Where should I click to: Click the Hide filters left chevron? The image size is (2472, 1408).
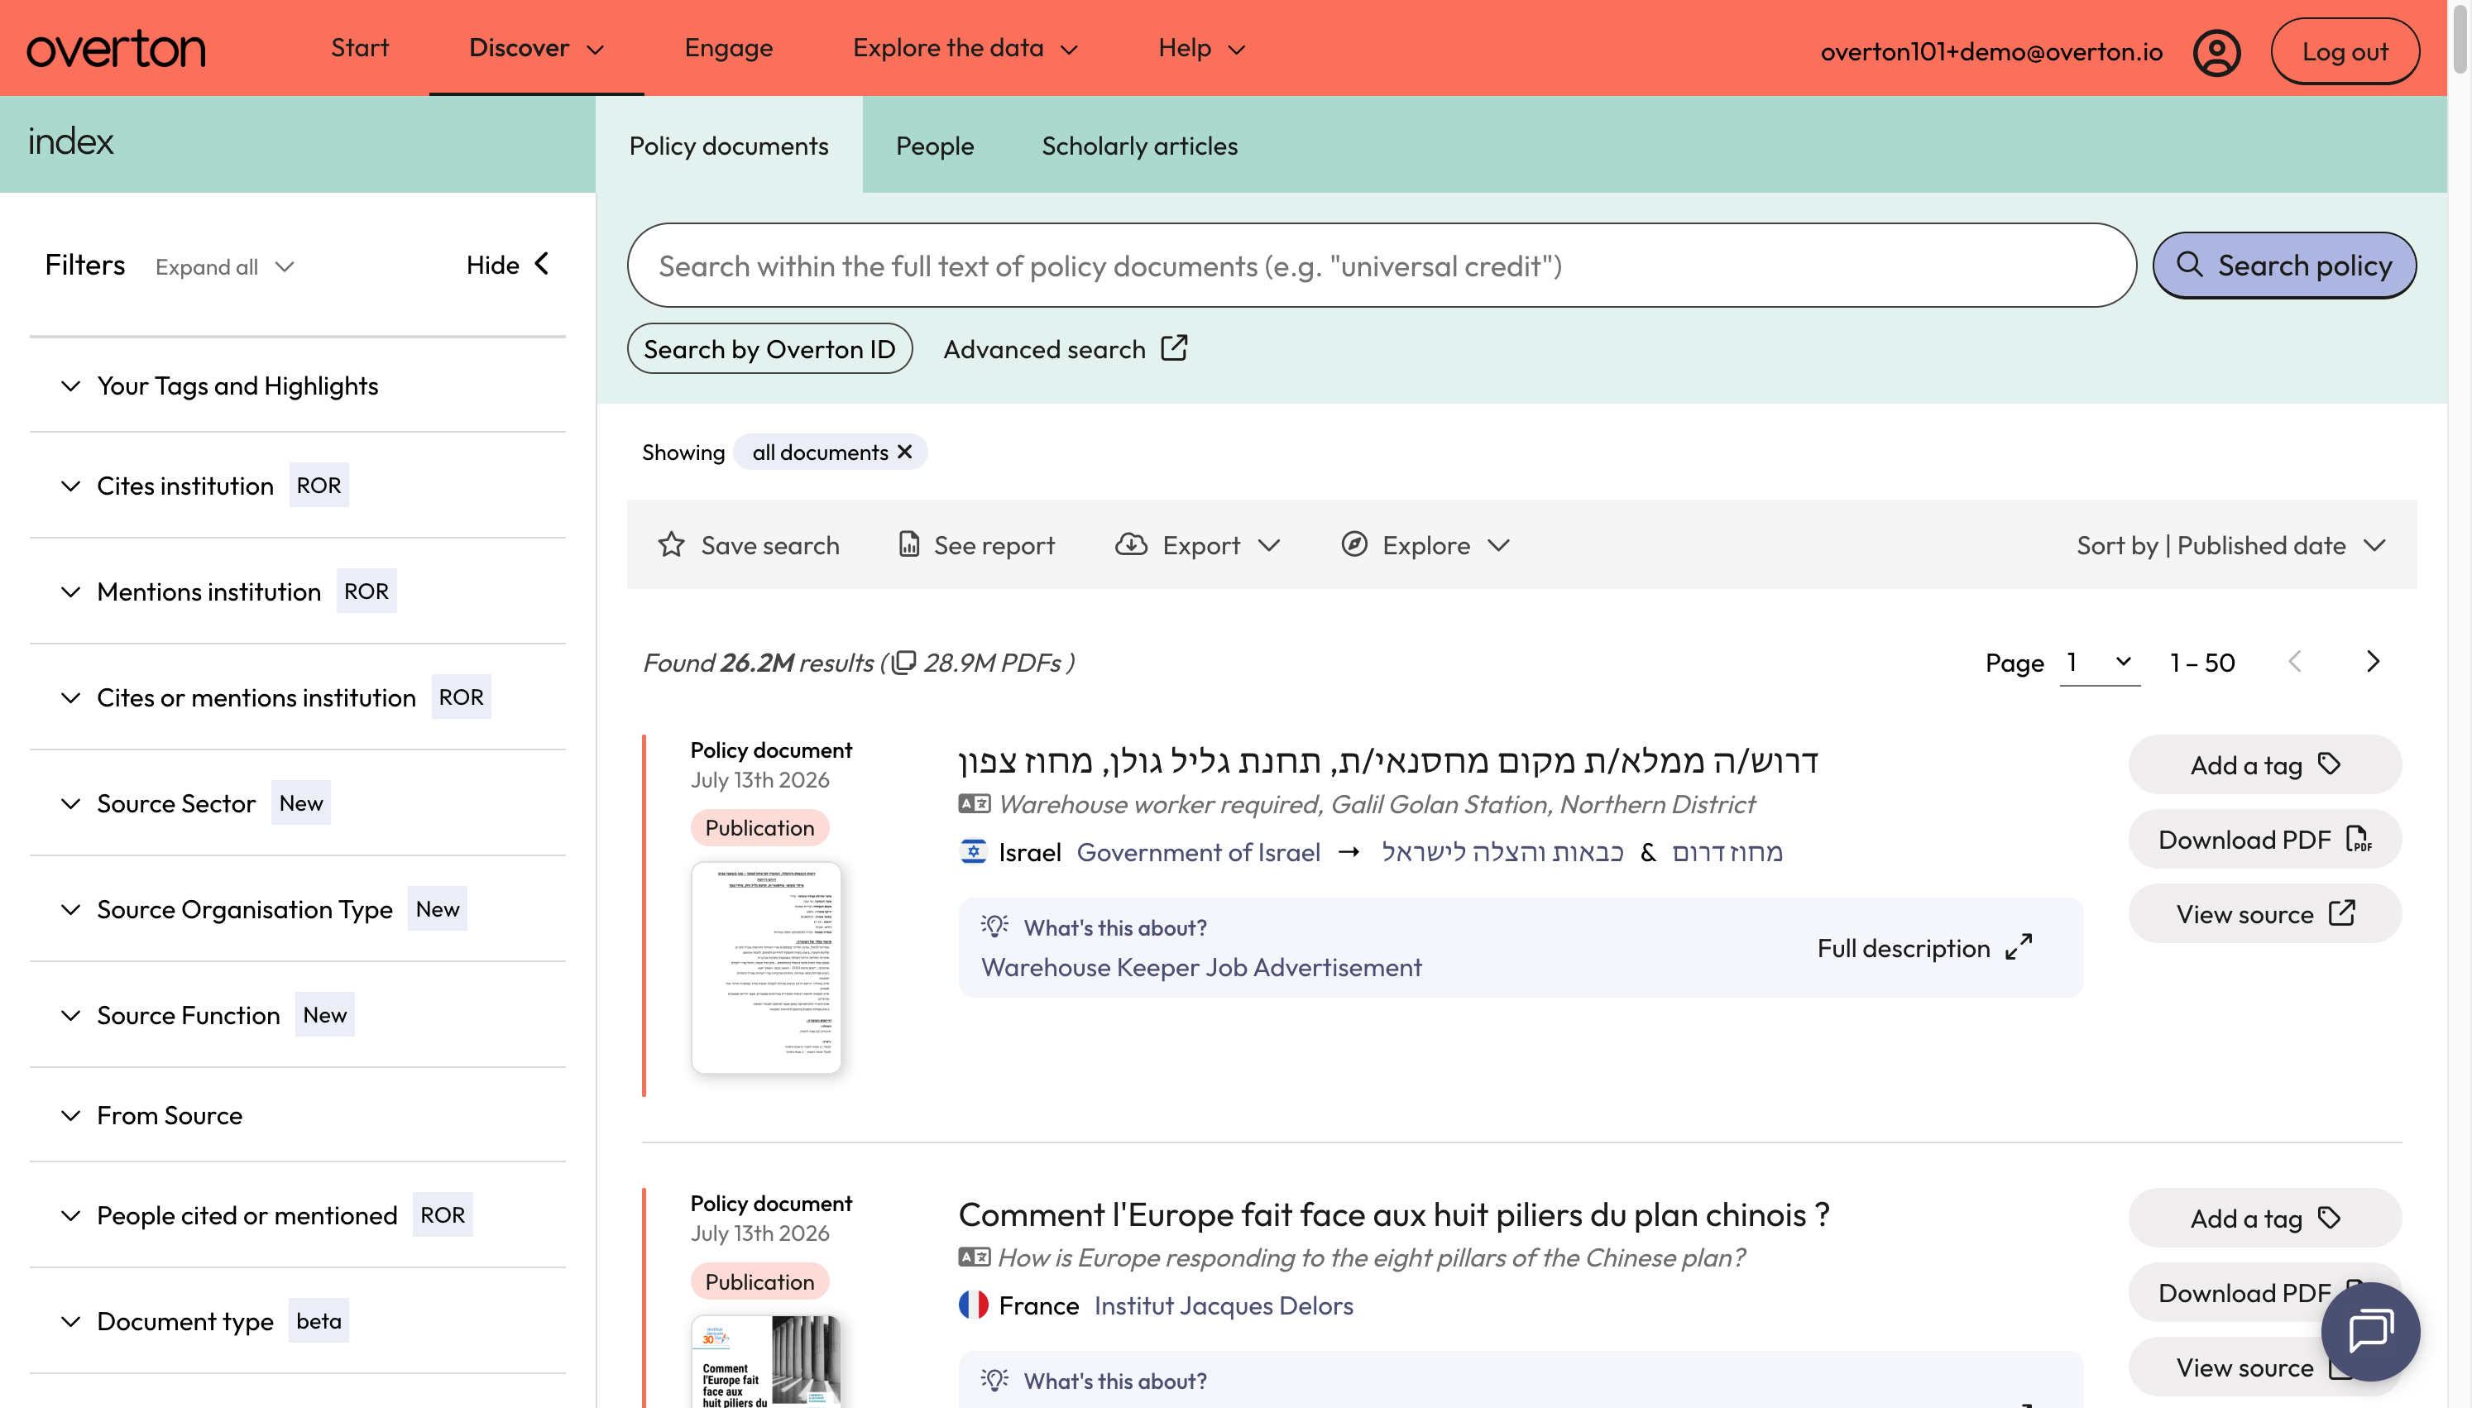543,263
